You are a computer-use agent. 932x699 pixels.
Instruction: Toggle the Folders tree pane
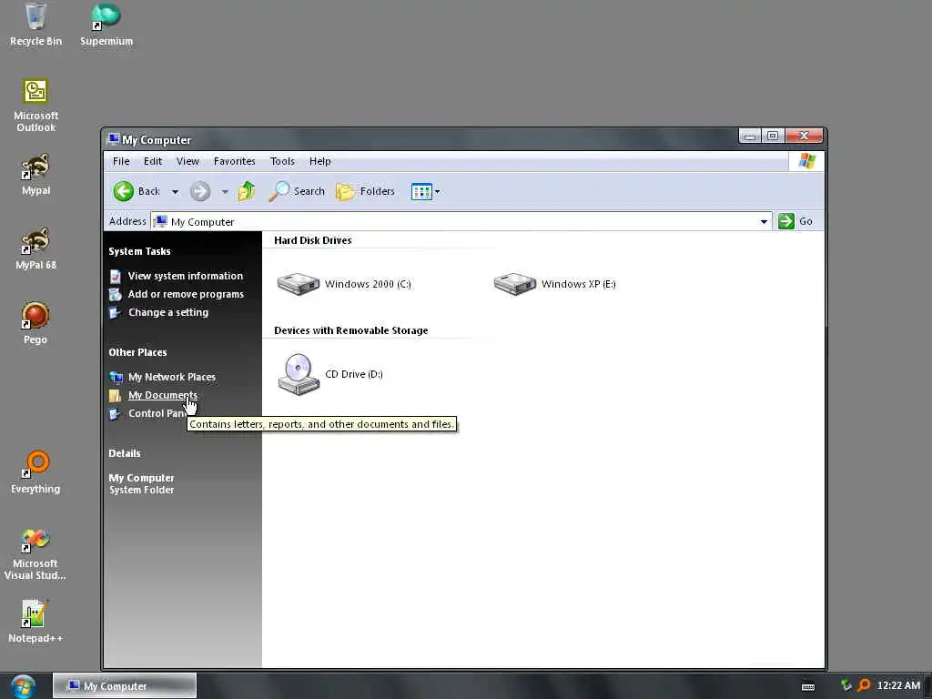pos(366,191)
